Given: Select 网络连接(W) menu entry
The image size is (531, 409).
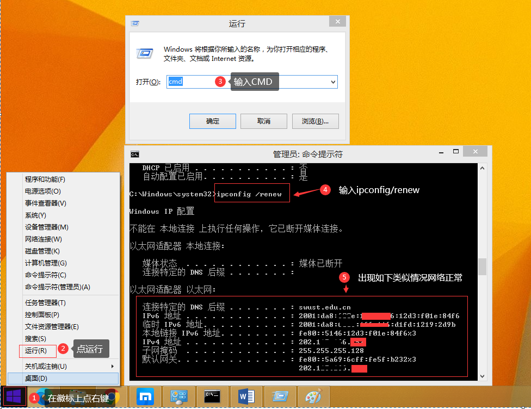Looking at the screenshot, I should [63, 239].
